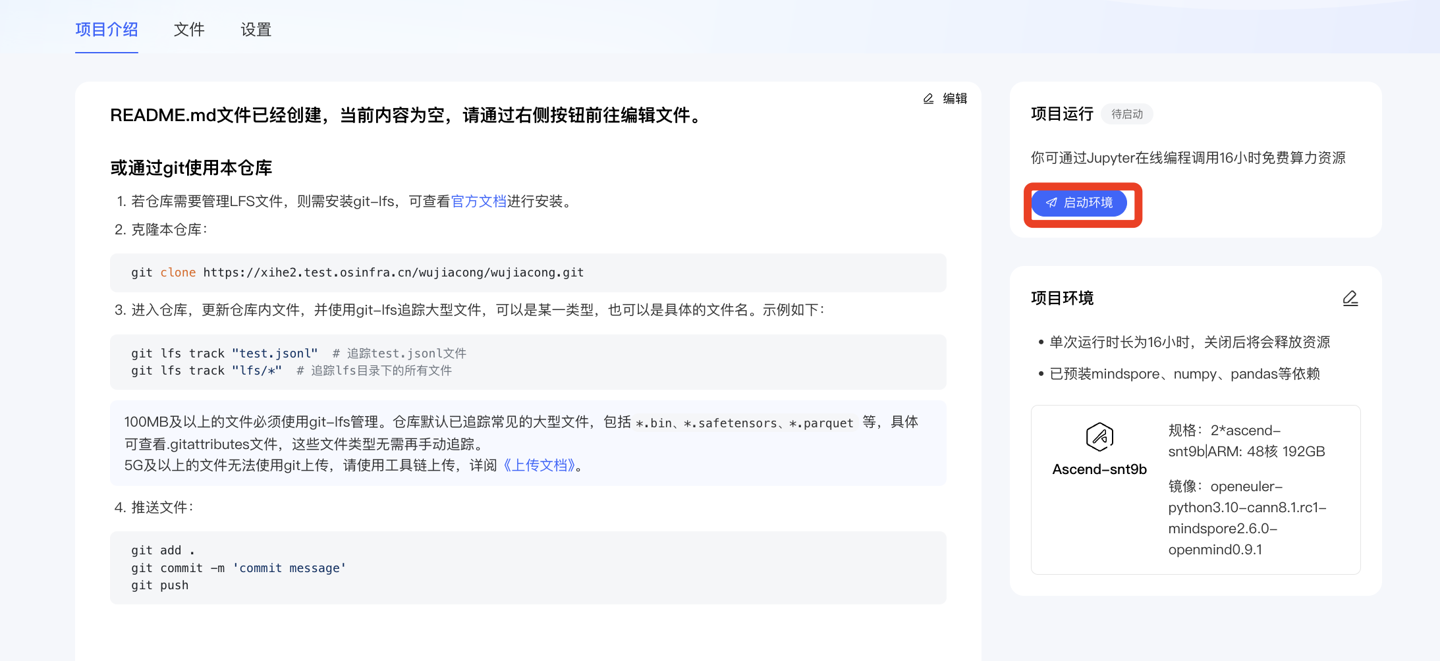Click the 待启动 status badge
This screenshot has height=661, width=1440.
tap(1126, 115)
